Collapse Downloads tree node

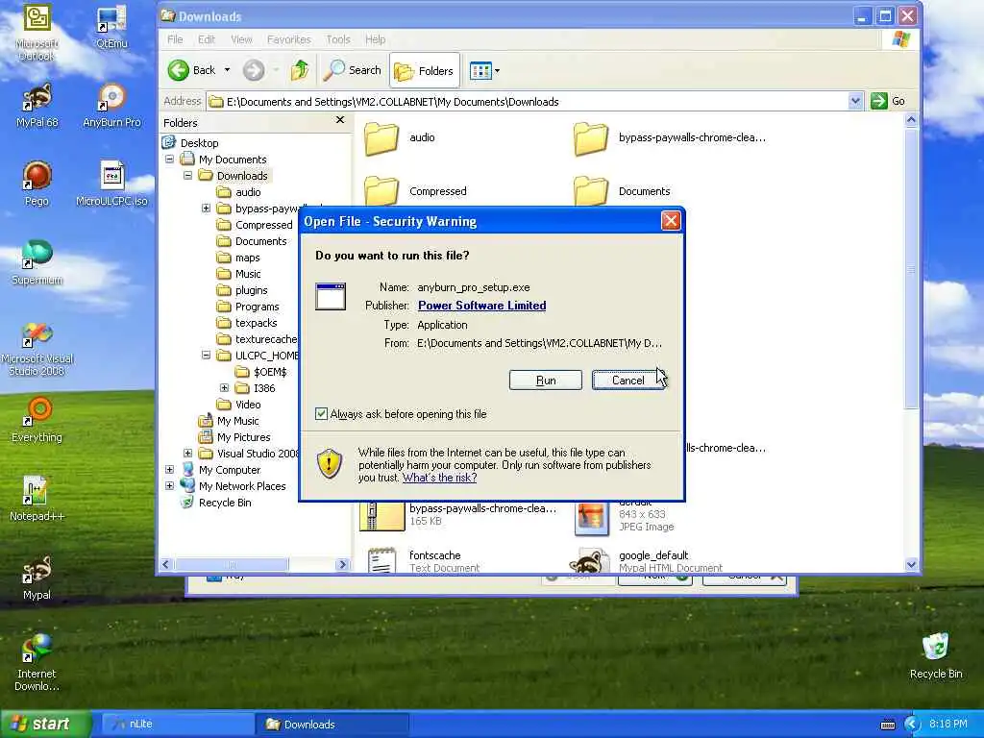click(x=187, y=176)
